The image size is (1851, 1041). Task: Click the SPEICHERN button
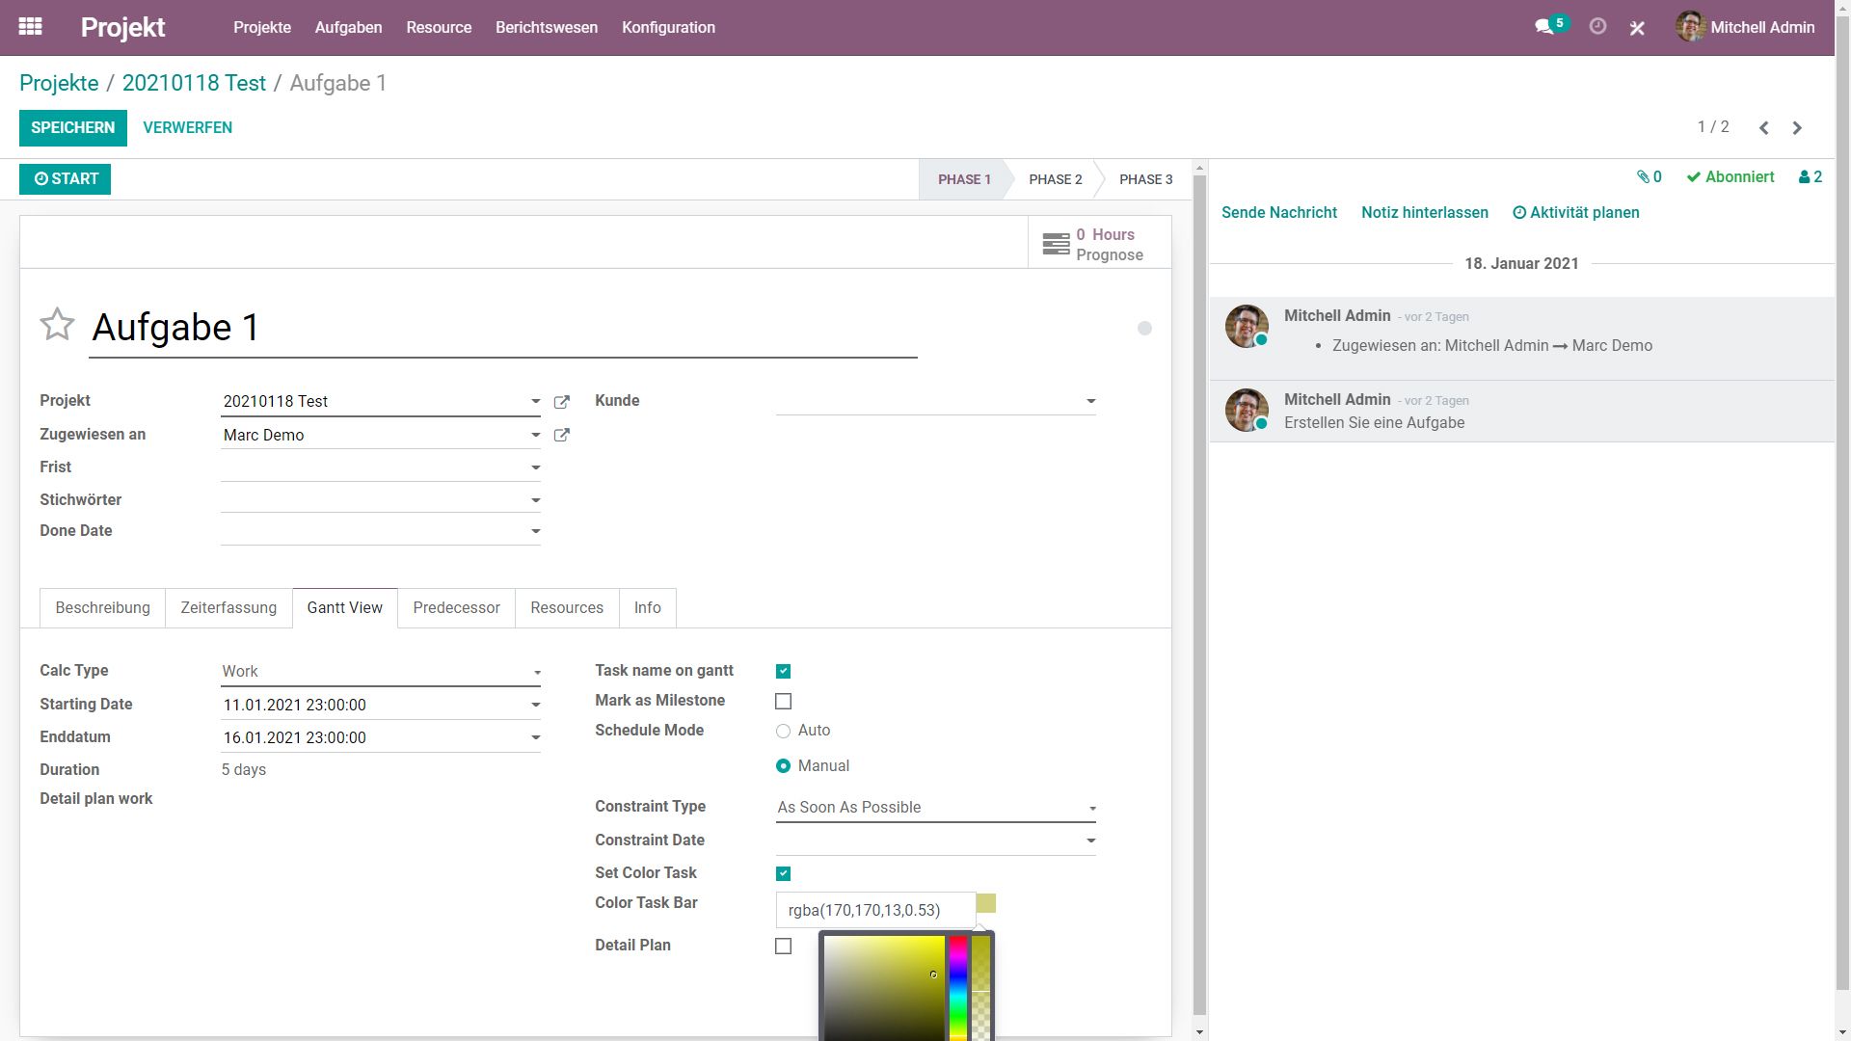72,128
